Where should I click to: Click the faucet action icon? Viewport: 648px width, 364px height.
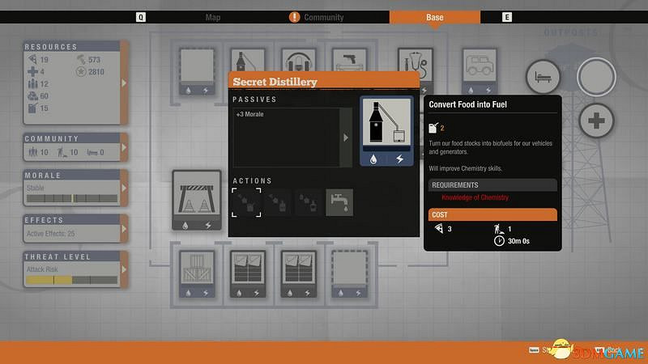click(x=339, y=202)
